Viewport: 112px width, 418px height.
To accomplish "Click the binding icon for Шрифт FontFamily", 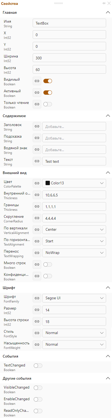I will tap(37, 298).
